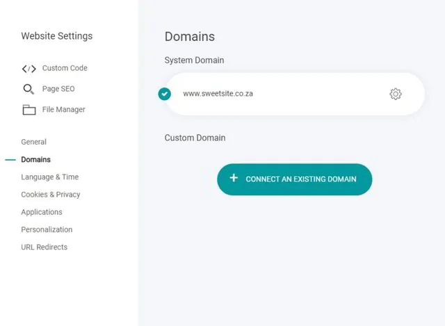
Task: Go to Personalization settings
Action: pyautogui.click(x=47, y=229)
